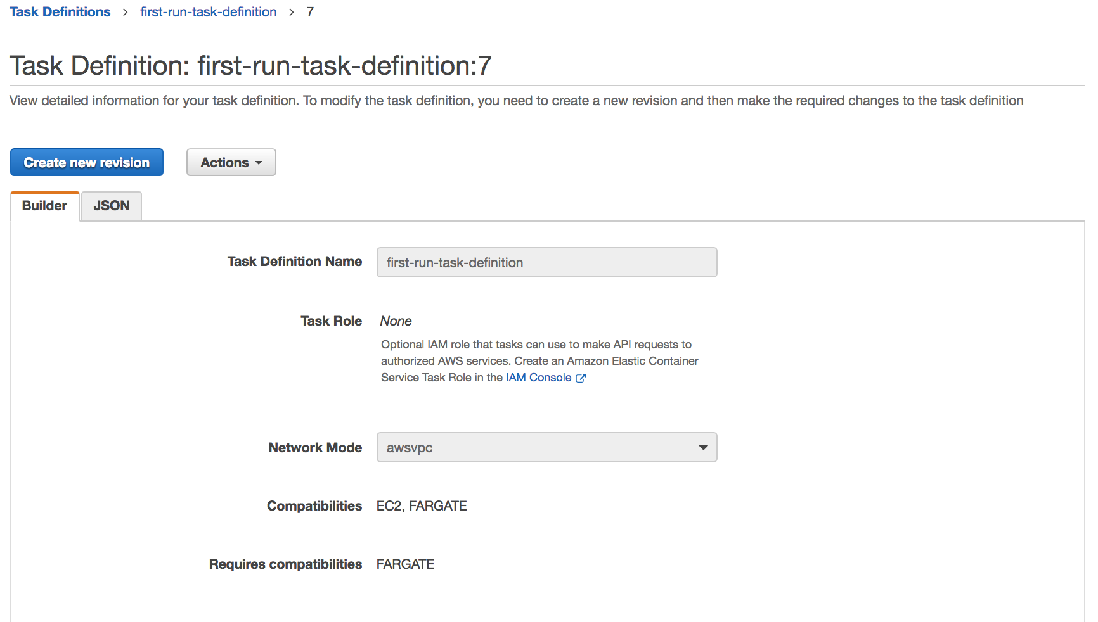Click revision number 7 in the breadcrumb
Viewport: 1098px width, 622px height.
(x=310, y=12)
